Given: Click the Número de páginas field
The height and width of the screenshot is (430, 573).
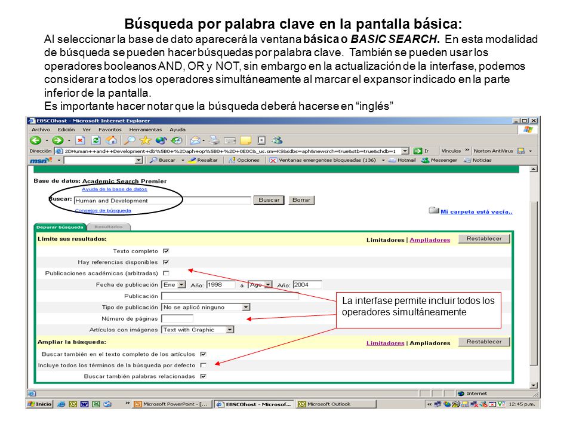Looking at the screenshot, I should pos(177,318).
